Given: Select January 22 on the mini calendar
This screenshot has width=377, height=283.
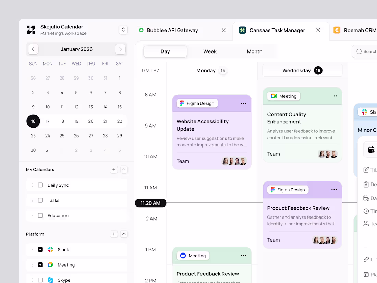Looking at the screenshot, I should click(119, 121).
